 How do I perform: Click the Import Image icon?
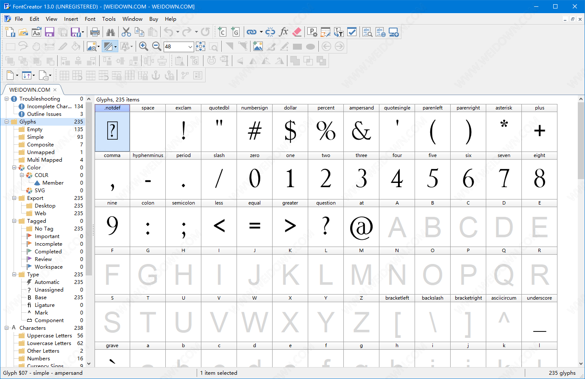point(258,46)
